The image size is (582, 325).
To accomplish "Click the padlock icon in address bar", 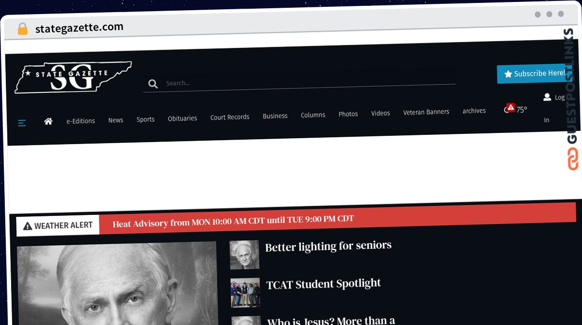I will tap(22, 29).
